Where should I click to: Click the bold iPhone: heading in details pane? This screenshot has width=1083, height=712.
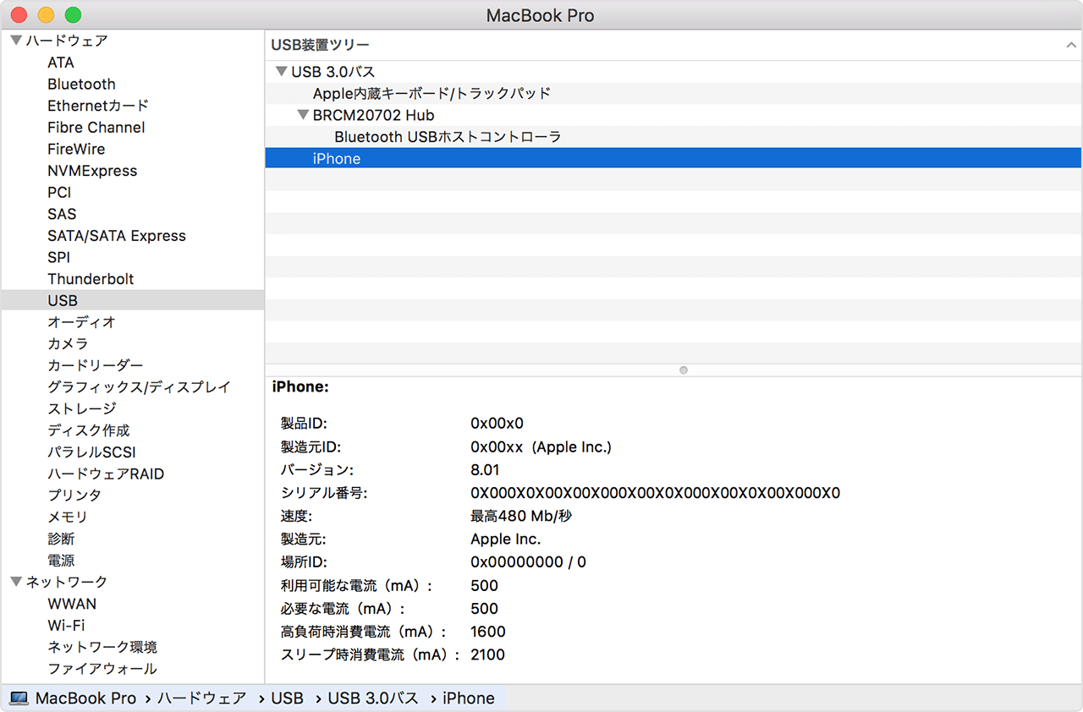coord(300,386)
